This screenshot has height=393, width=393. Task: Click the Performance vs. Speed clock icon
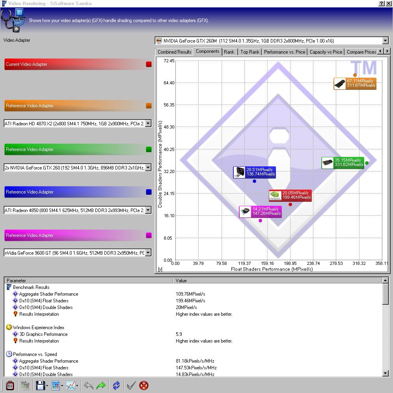click(9, 354)
